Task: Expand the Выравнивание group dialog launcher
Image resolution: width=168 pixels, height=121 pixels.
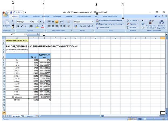Action: pos(71,31)
